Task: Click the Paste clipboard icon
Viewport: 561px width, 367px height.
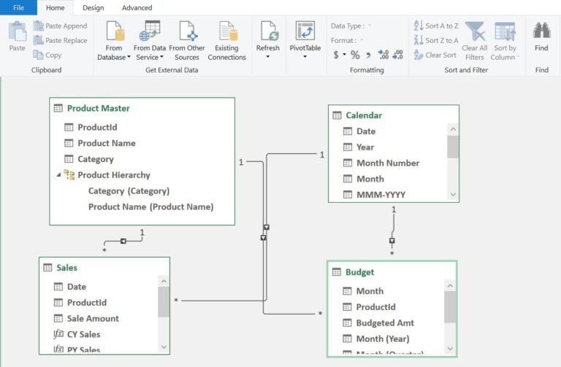Action: point(17,32)
